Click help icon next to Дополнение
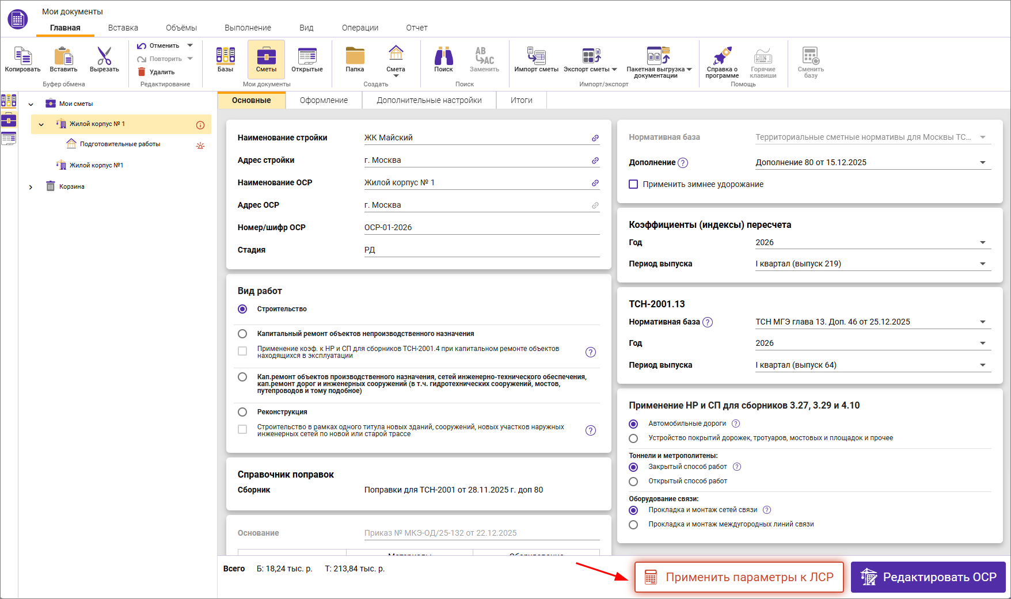This screenshot has width=1011, height=599. (683, 163)
